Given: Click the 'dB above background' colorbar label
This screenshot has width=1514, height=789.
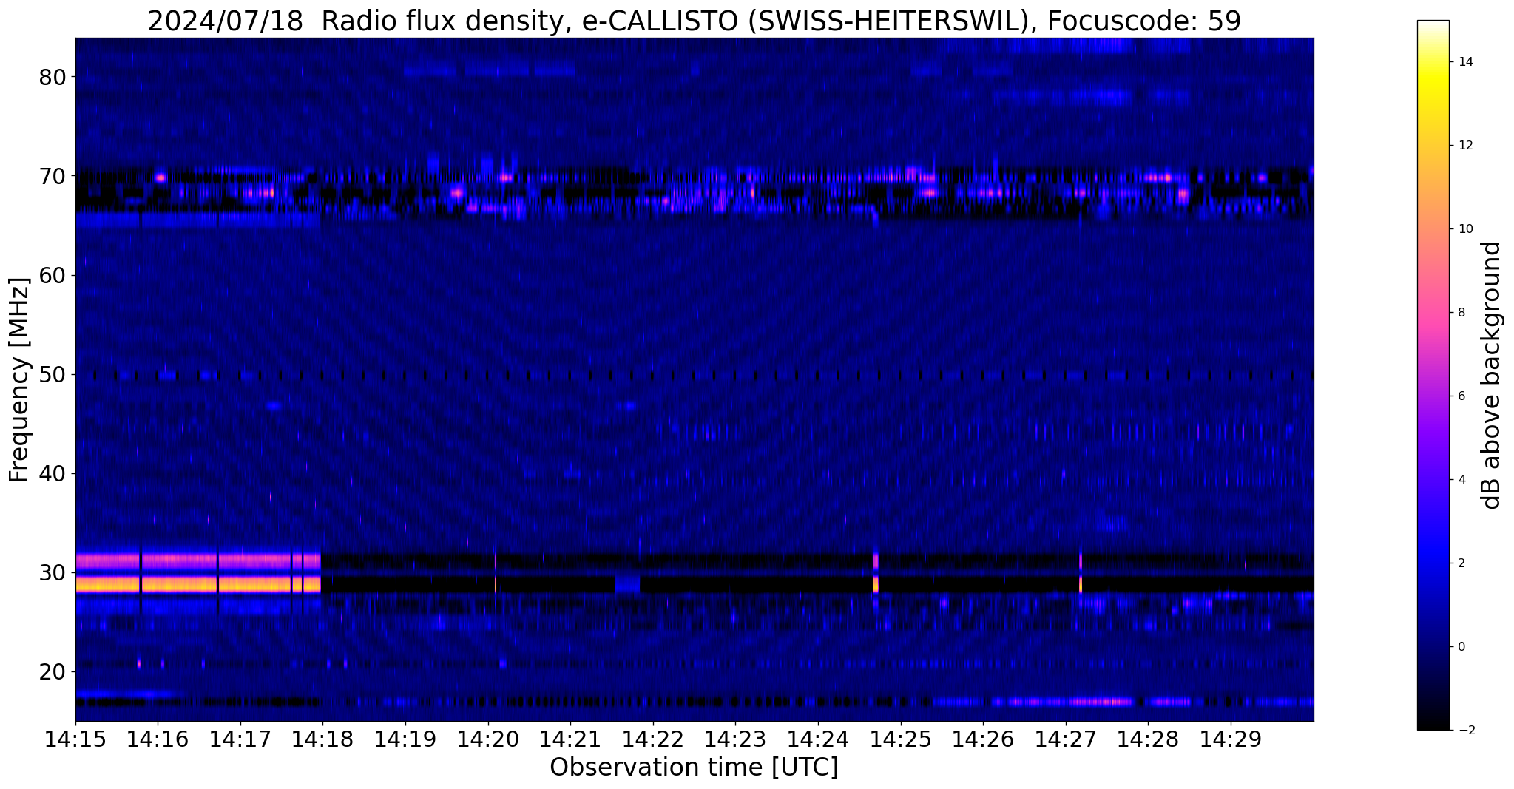Looking at the screenshot, I should 1492,375.
